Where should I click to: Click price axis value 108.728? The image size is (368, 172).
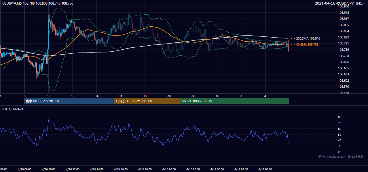[x=343, y=56]
